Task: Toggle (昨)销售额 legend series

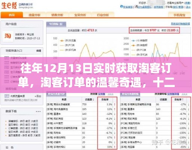Action: (x=139, y=45)
